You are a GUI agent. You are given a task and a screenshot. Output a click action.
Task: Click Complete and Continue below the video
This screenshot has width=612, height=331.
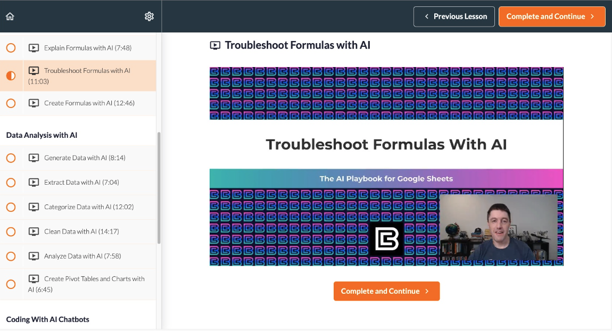point(386,291)
